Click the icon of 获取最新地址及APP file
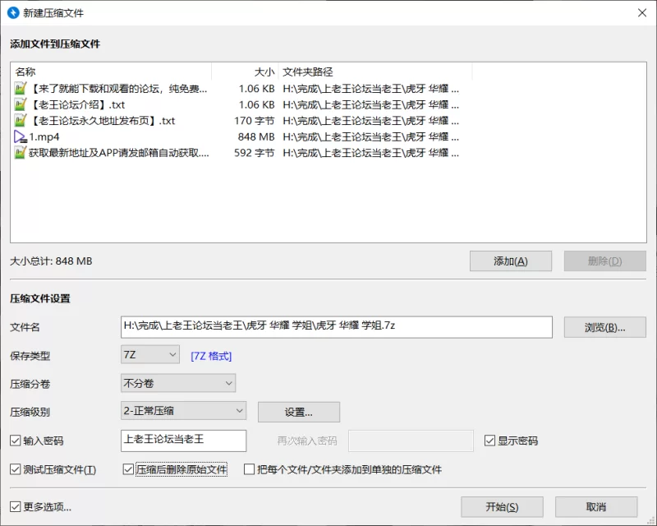This screenshot has width=657, height=526. click(21, 153)
